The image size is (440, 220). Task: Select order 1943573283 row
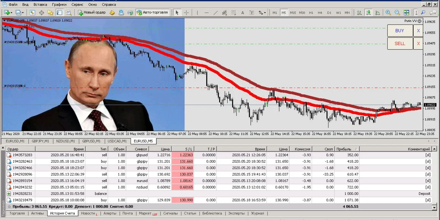click(219, 155)
